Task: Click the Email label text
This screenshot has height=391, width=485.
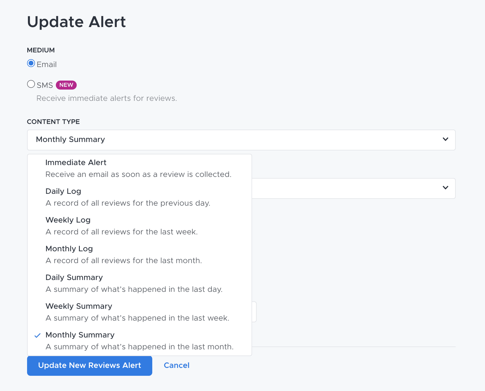Action: tap(47, 65)
